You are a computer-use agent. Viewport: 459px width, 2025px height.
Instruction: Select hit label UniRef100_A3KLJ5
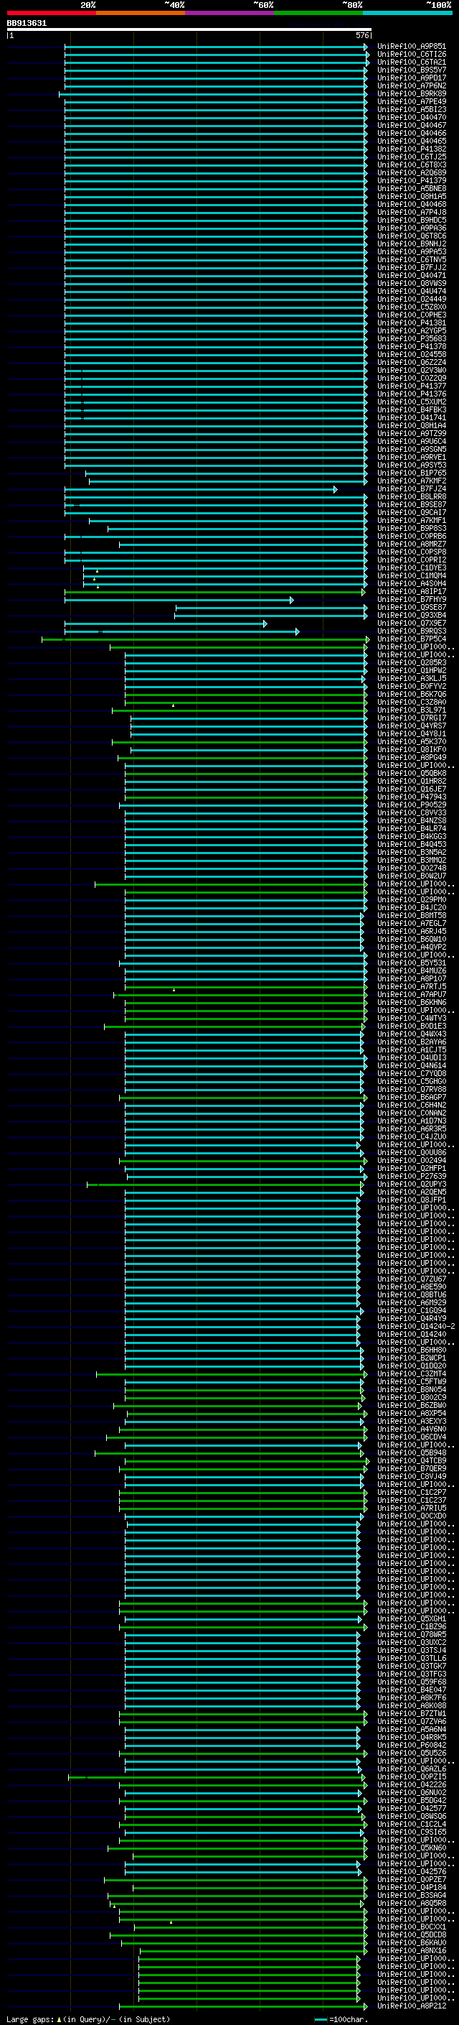pos(411,678)
